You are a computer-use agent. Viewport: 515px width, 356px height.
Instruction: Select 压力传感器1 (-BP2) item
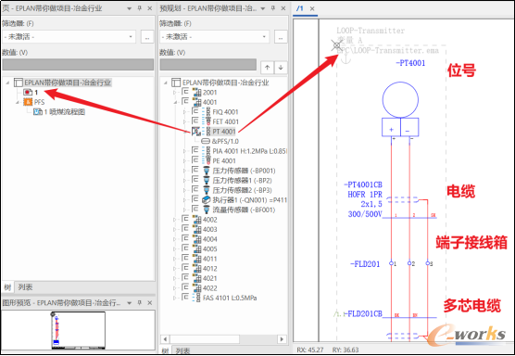(243, 181)
